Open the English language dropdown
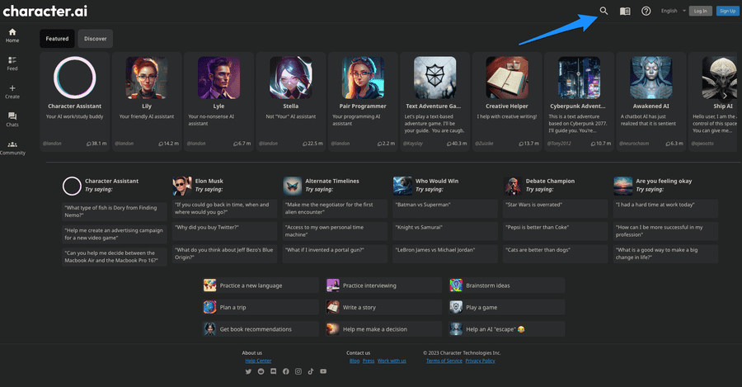The width and height of the screenshot is (742, 387). pyautogui.click(x=673, y=11)
